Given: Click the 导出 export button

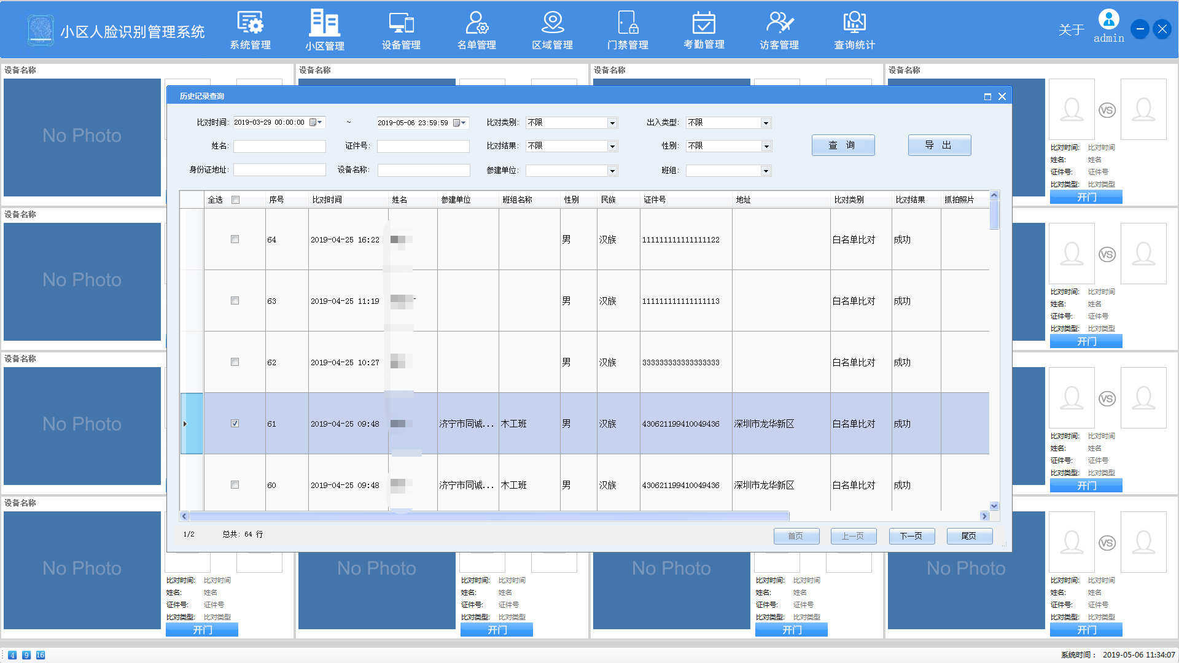Looking at the screenshot, I should tap(939, 145).
